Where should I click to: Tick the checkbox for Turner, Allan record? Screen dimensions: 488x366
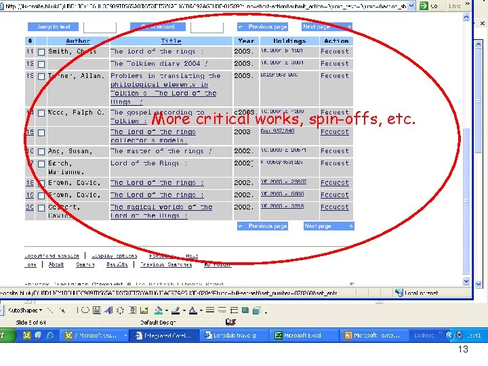click(41, 77)
